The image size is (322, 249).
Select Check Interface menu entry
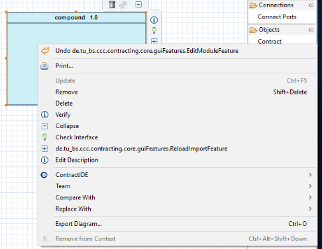pyautogui.click(x=178, y=137)
